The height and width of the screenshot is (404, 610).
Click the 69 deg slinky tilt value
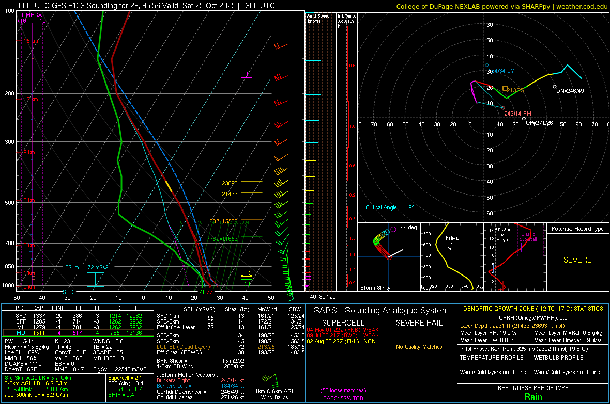[x=408, y=227]
